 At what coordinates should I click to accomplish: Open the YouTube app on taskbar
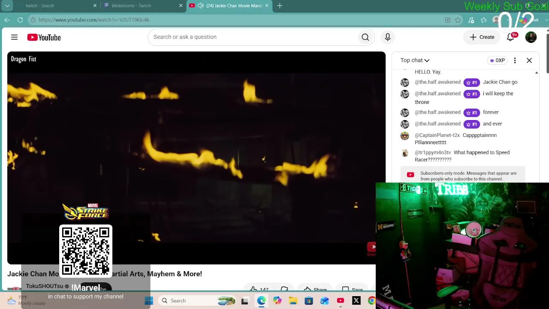point(341,301)
